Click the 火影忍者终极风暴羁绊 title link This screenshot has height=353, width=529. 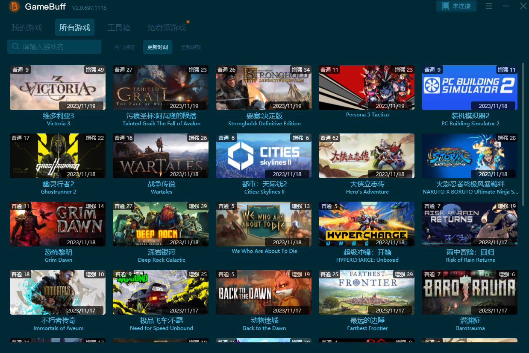pos(470,184)
